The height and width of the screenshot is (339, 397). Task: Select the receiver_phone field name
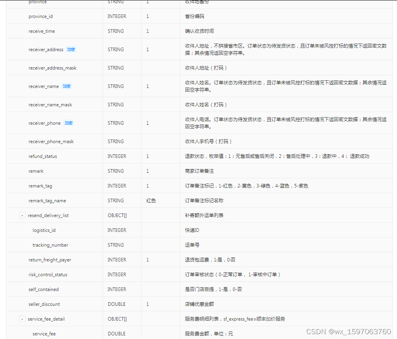point(44,123)
